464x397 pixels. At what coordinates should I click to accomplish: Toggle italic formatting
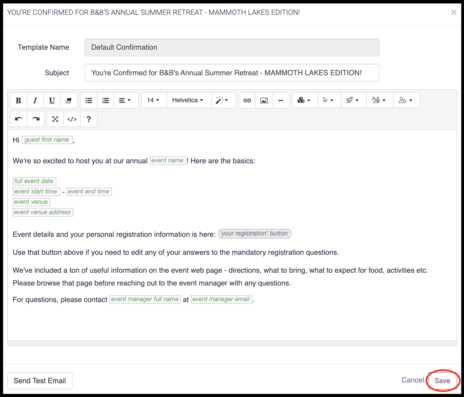click(35, 100)
